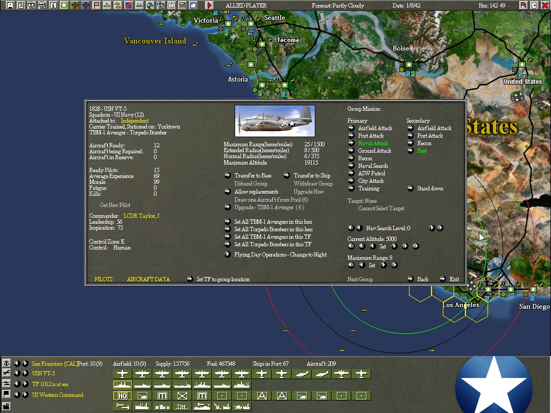Click red plane on green background icon
The image size is (551, 413).
(74, 5)
